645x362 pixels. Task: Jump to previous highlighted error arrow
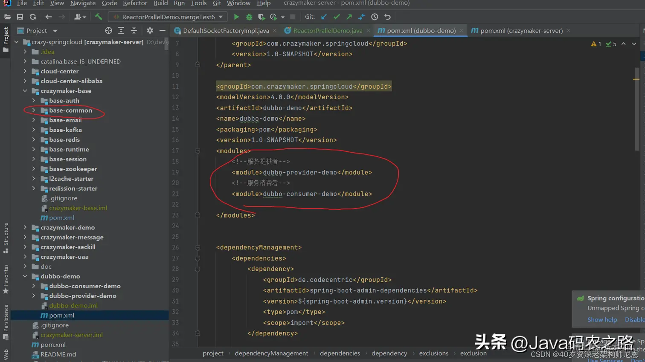[x=624, y=44]
